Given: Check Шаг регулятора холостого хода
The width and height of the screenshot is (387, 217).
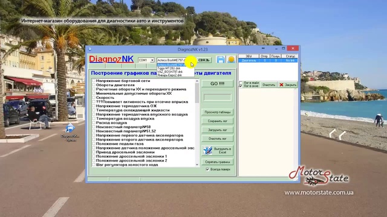Looking at the screenshot, I should 94,165.
